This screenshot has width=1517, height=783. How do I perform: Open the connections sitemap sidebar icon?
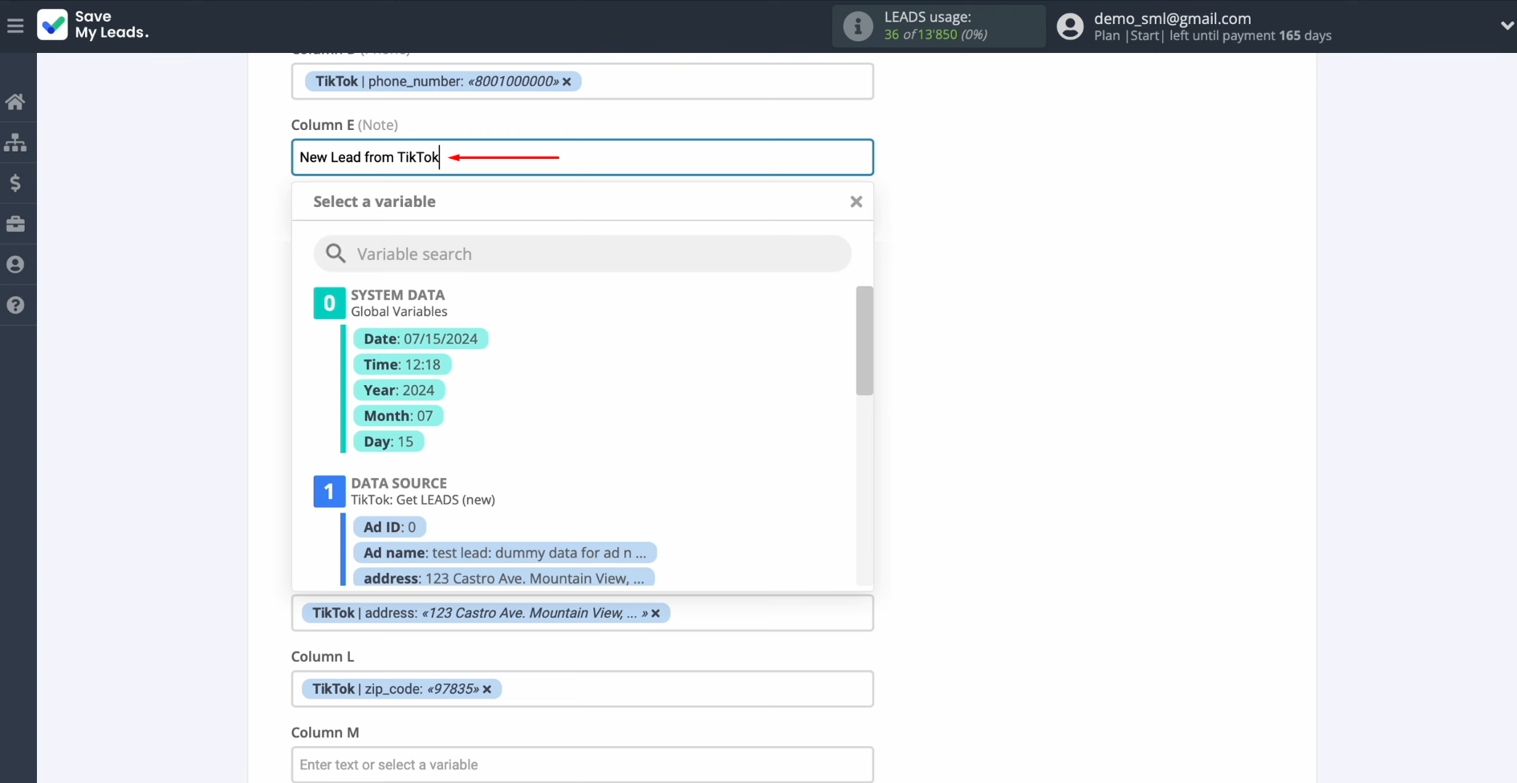coord(15,143)
